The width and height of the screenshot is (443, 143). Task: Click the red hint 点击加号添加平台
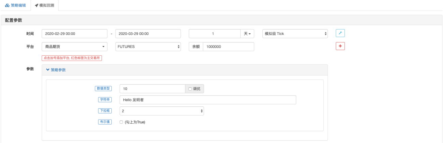coord(72,58)
